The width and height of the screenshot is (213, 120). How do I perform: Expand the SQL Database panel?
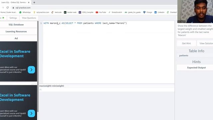(x=16, y=25)
